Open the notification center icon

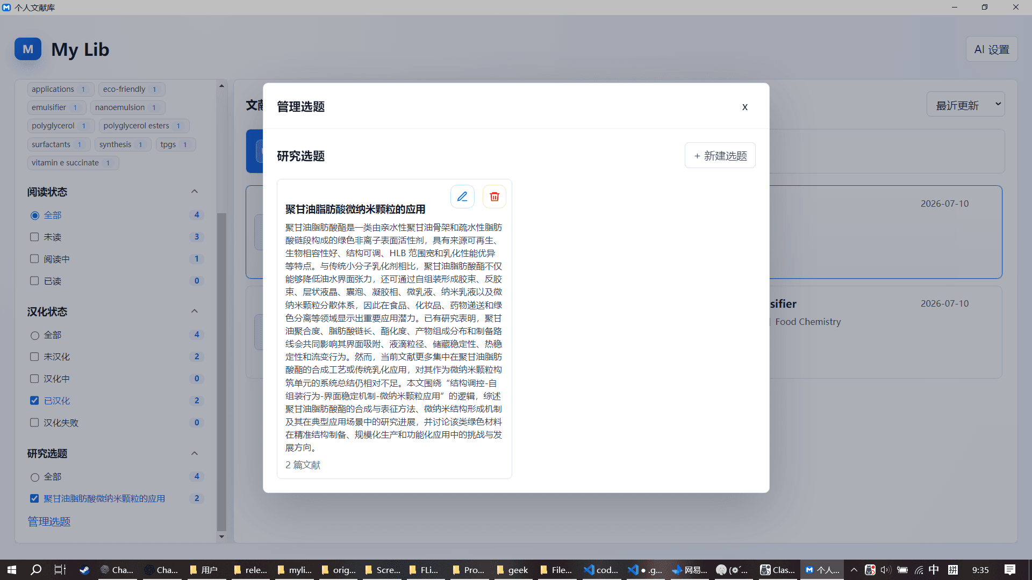(x=1009, y=570)
